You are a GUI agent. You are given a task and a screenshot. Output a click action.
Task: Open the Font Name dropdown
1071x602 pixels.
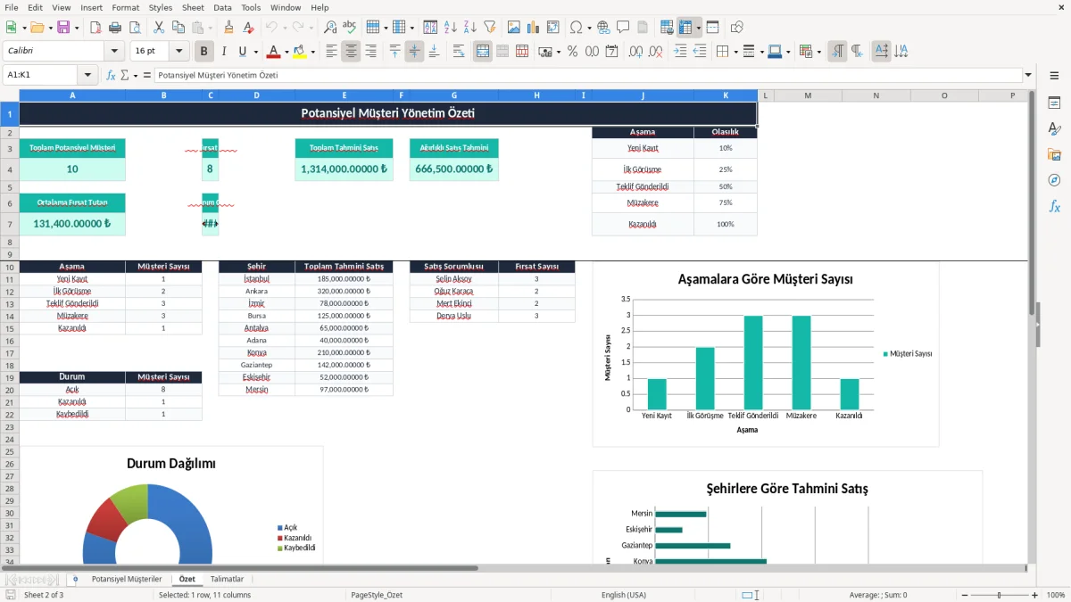click(x=113, y=52)
